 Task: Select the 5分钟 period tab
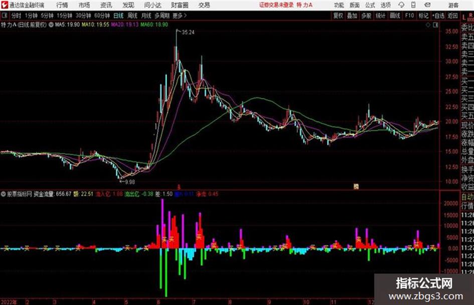[x=47, y=16]
